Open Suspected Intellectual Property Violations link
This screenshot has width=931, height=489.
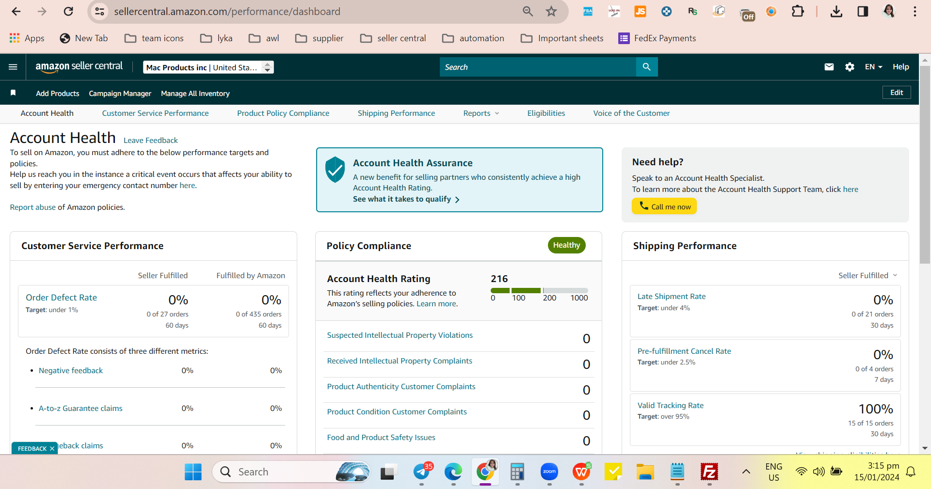(400, 335)
